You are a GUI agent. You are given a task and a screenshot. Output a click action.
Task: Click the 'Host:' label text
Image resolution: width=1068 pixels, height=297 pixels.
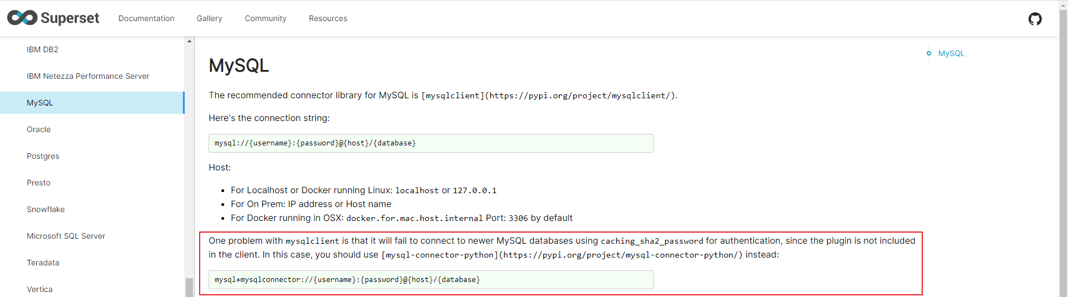point(220,168)
